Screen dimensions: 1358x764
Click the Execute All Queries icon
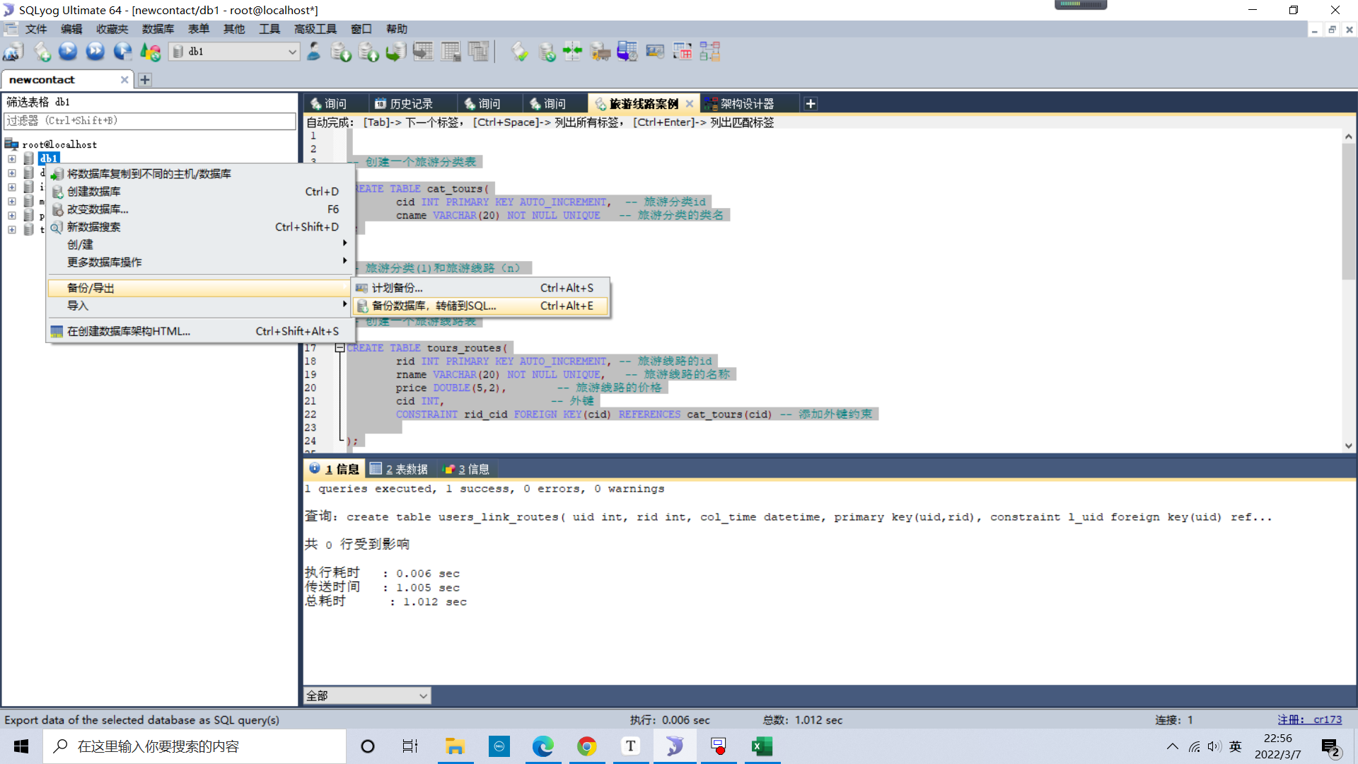click(95, 52)
